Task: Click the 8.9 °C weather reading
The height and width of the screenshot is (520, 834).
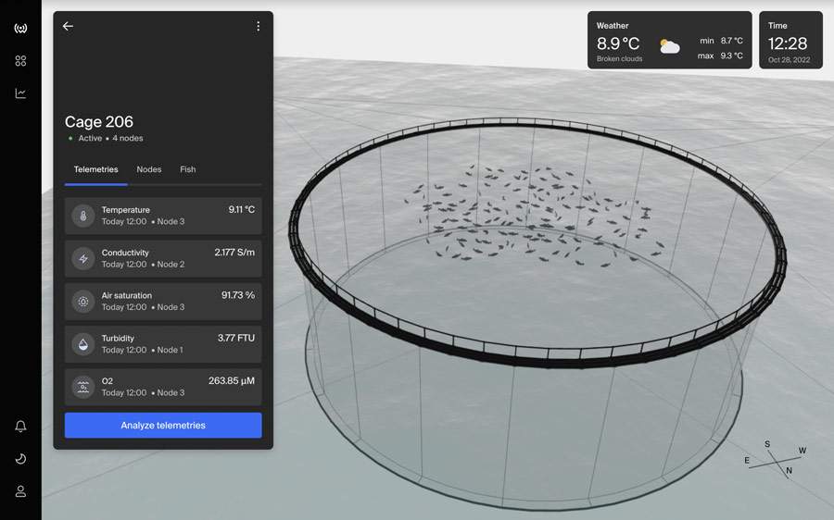Action: (x=618, y=43)
